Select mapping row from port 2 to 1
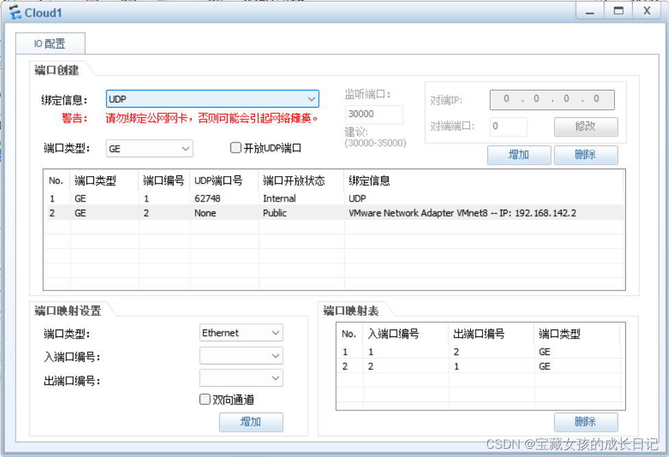 click(480, 366)
